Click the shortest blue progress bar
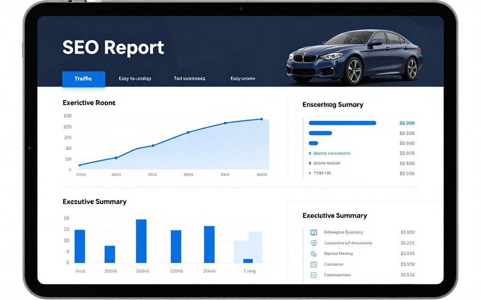This screenshot has width=481, height=300. (x=313, y=143)
